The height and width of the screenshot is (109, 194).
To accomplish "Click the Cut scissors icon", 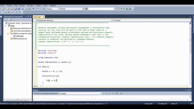I will pyautogui.click(x=23, y=9).
